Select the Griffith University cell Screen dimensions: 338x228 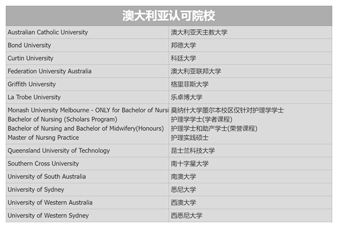(32, 84)
